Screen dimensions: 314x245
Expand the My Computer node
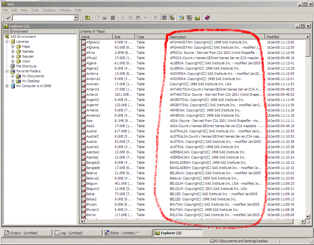7,86
